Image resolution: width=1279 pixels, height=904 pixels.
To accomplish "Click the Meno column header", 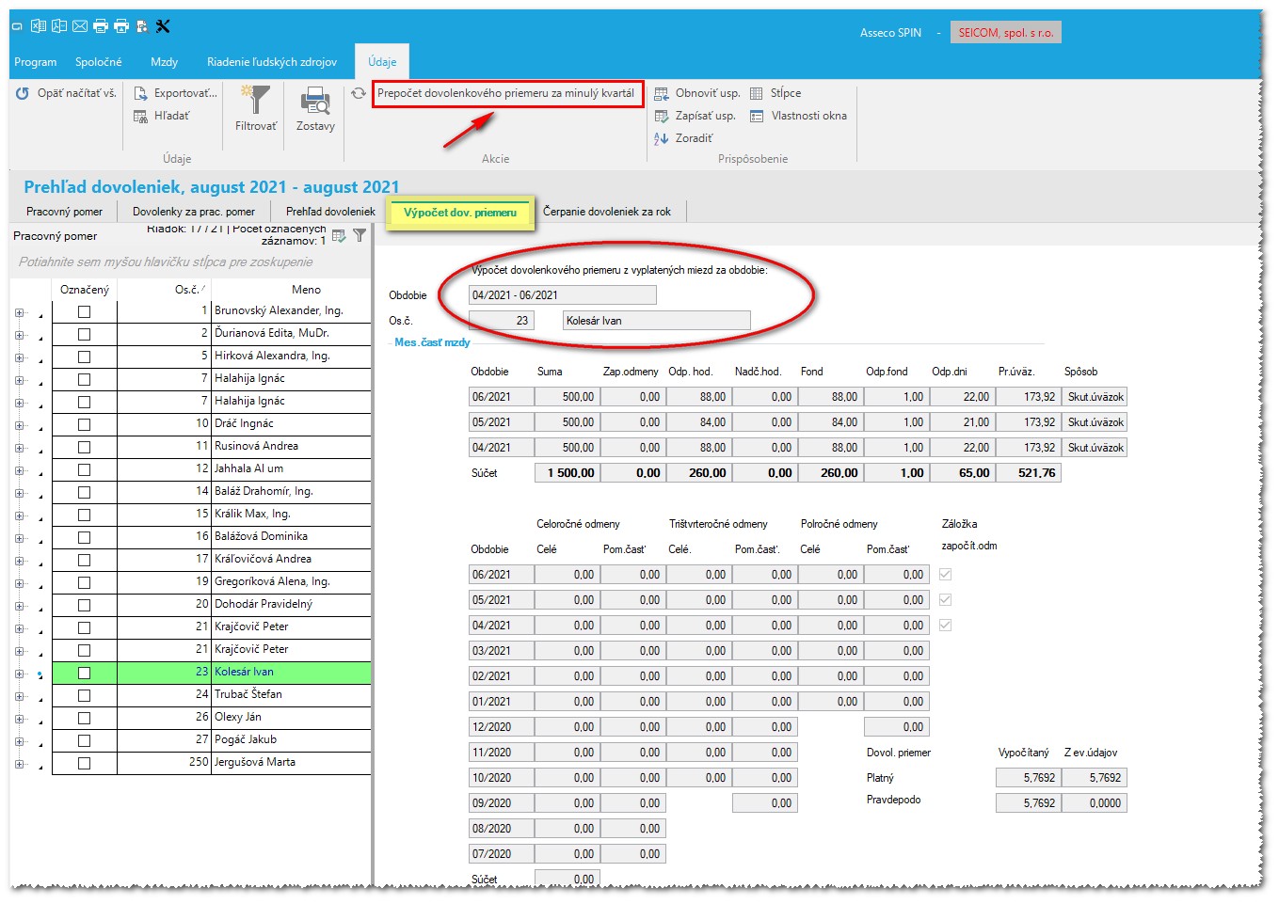I will (306, 290).
